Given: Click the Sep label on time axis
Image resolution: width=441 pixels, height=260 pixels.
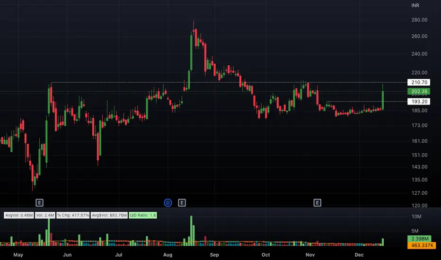Looking at the screenshot, I should 214,255.
